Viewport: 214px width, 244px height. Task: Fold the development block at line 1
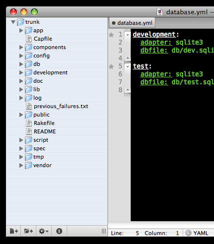tap(127, 35)
